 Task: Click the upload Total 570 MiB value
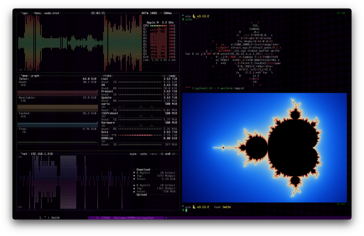169,191
